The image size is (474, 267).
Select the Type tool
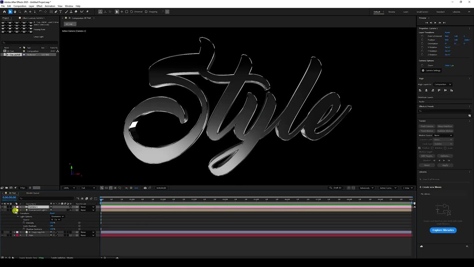[x=61, y=11]
